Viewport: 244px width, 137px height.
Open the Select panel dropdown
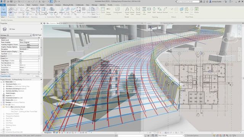(x=3, y=17)
